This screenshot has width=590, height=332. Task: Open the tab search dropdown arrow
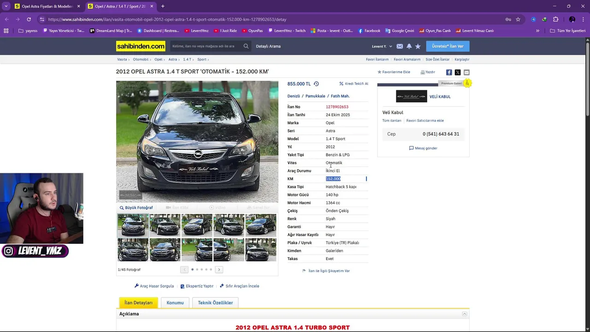(x=6, y=6)
